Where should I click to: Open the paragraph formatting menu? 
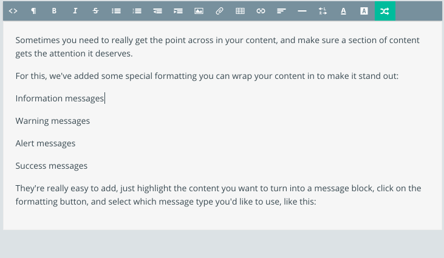33,11
